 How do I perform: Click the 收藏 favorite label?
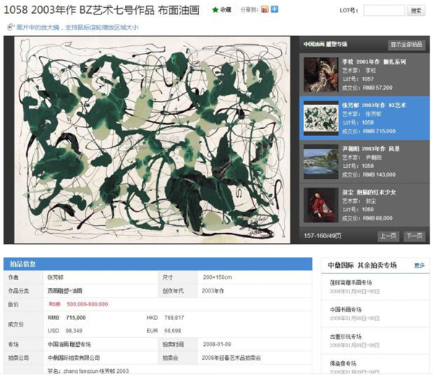point(226,10)
